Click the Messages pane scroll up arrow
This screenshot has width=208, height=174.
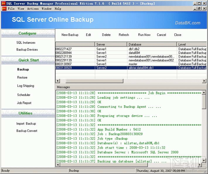pos(204,92)
